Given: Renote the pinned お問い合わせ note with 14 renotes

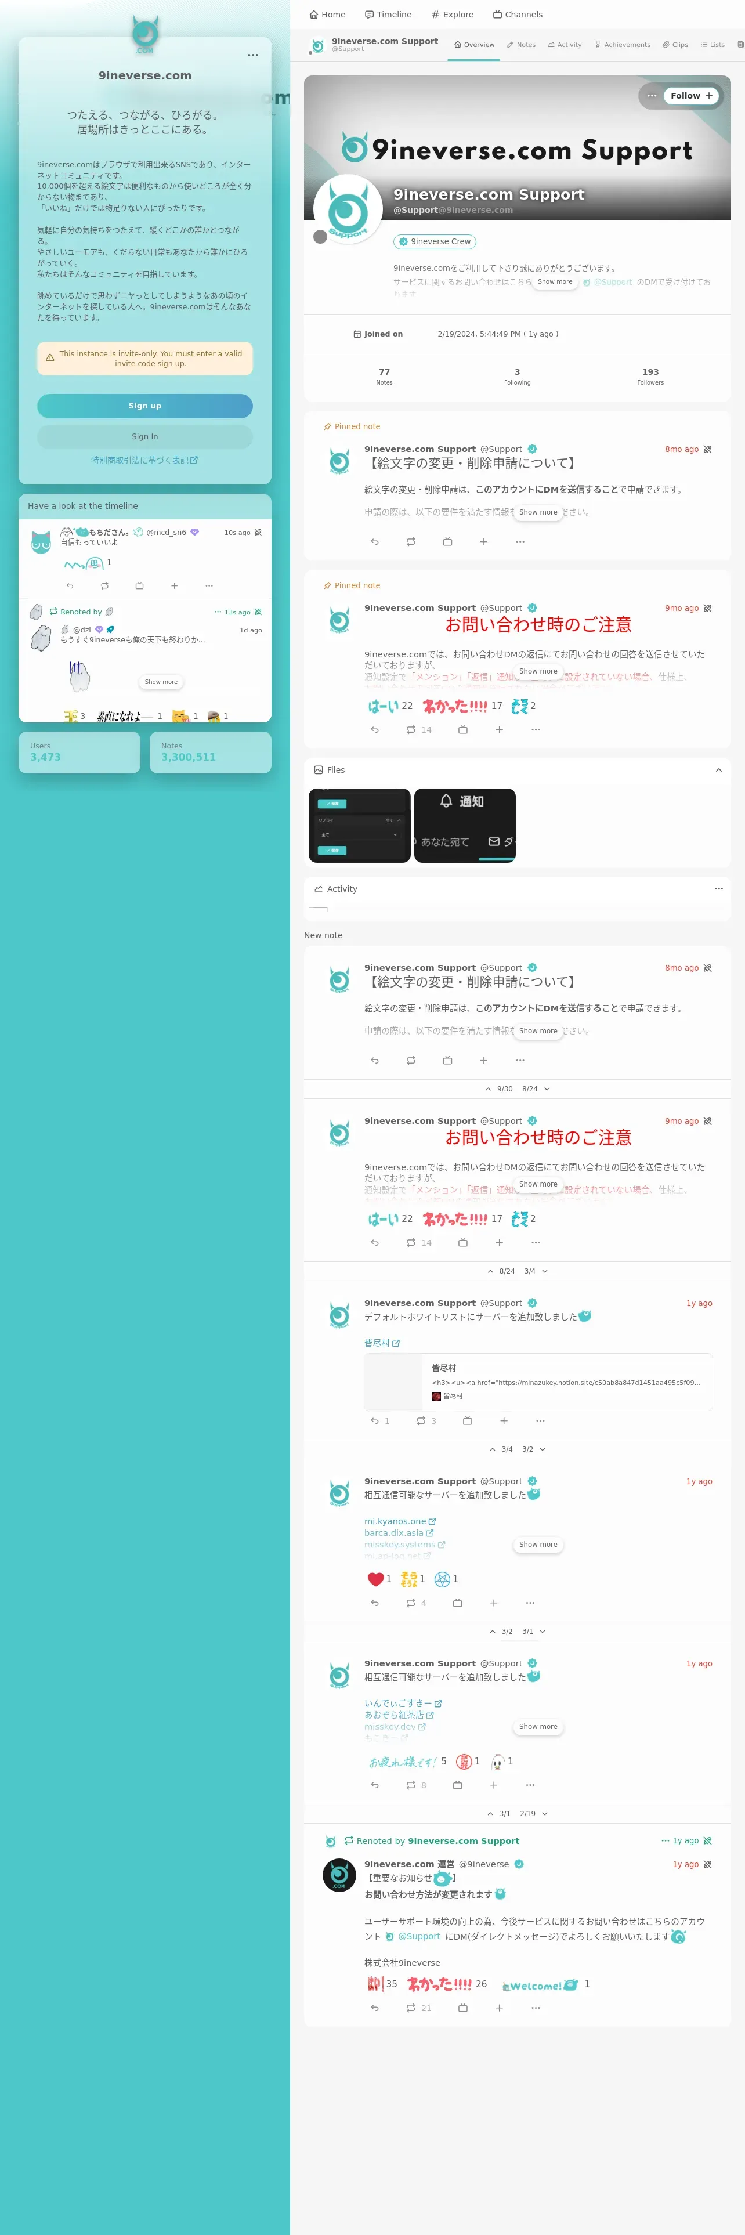Looking at the screenshot, I should pyautogui.click(x=419, y=730).
